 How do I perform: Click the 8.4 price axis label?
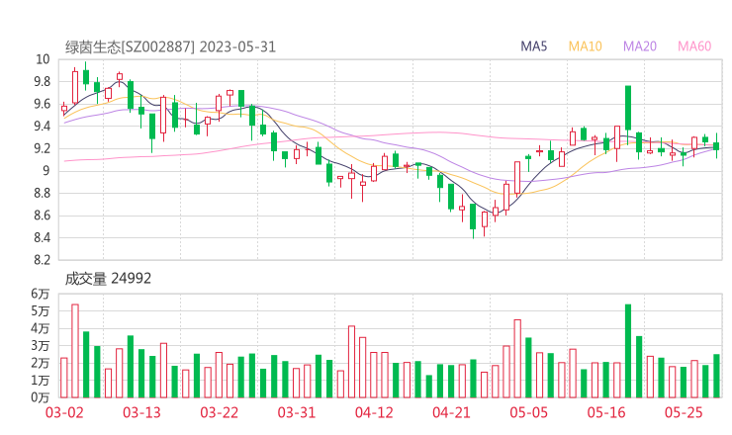tap(42, 238)
